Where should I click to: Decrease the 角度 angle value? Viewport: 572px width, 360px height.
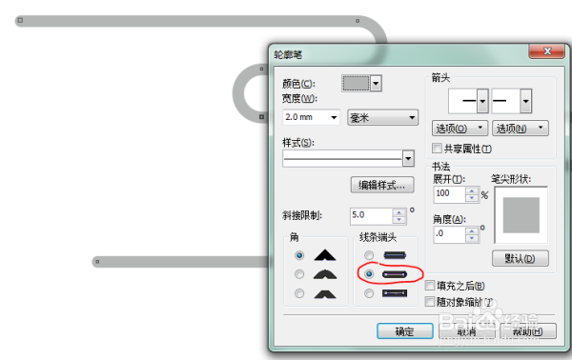pos(472,238)
